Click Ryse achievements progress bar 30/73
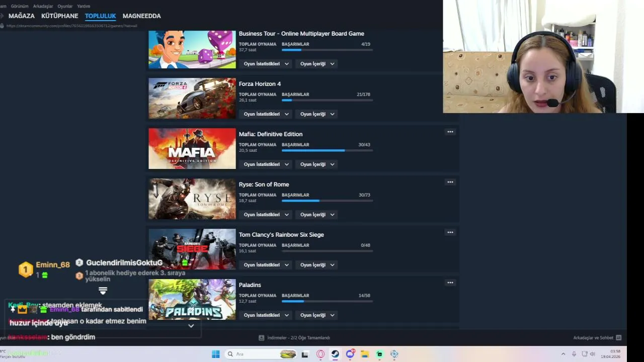Viewport: 644px width, 362px height. [x=327, y=201]
